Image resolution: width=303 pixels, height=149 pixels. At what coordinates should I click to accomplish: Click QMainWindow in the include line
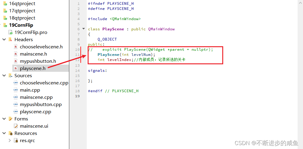[125, 19]
